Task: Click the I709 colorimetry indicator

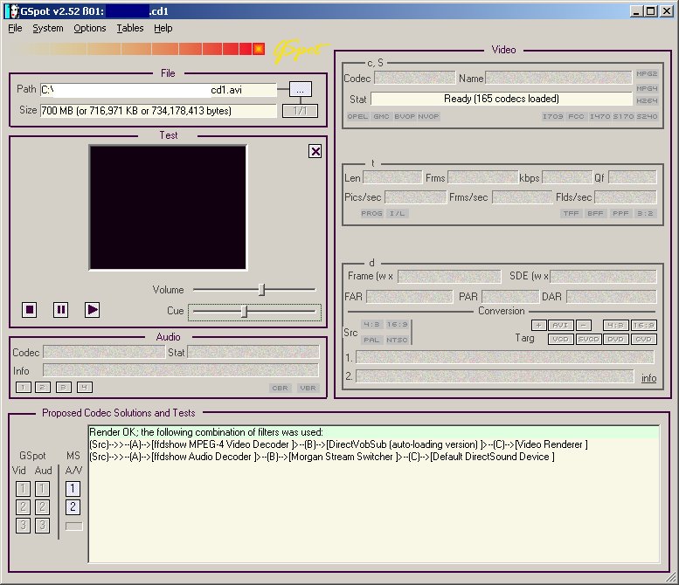Action: pos(553,116)
